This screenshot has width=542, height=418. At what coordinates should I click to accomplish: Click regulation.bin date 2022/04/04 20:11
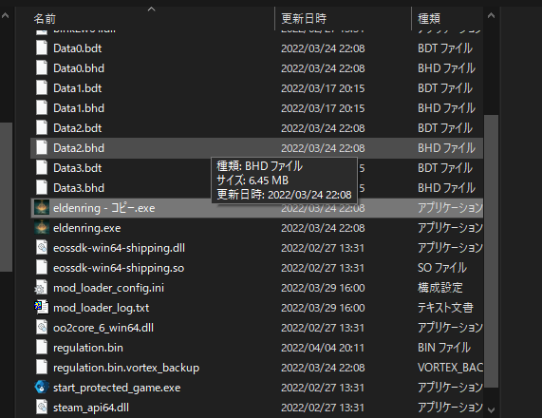coord(323,348)
